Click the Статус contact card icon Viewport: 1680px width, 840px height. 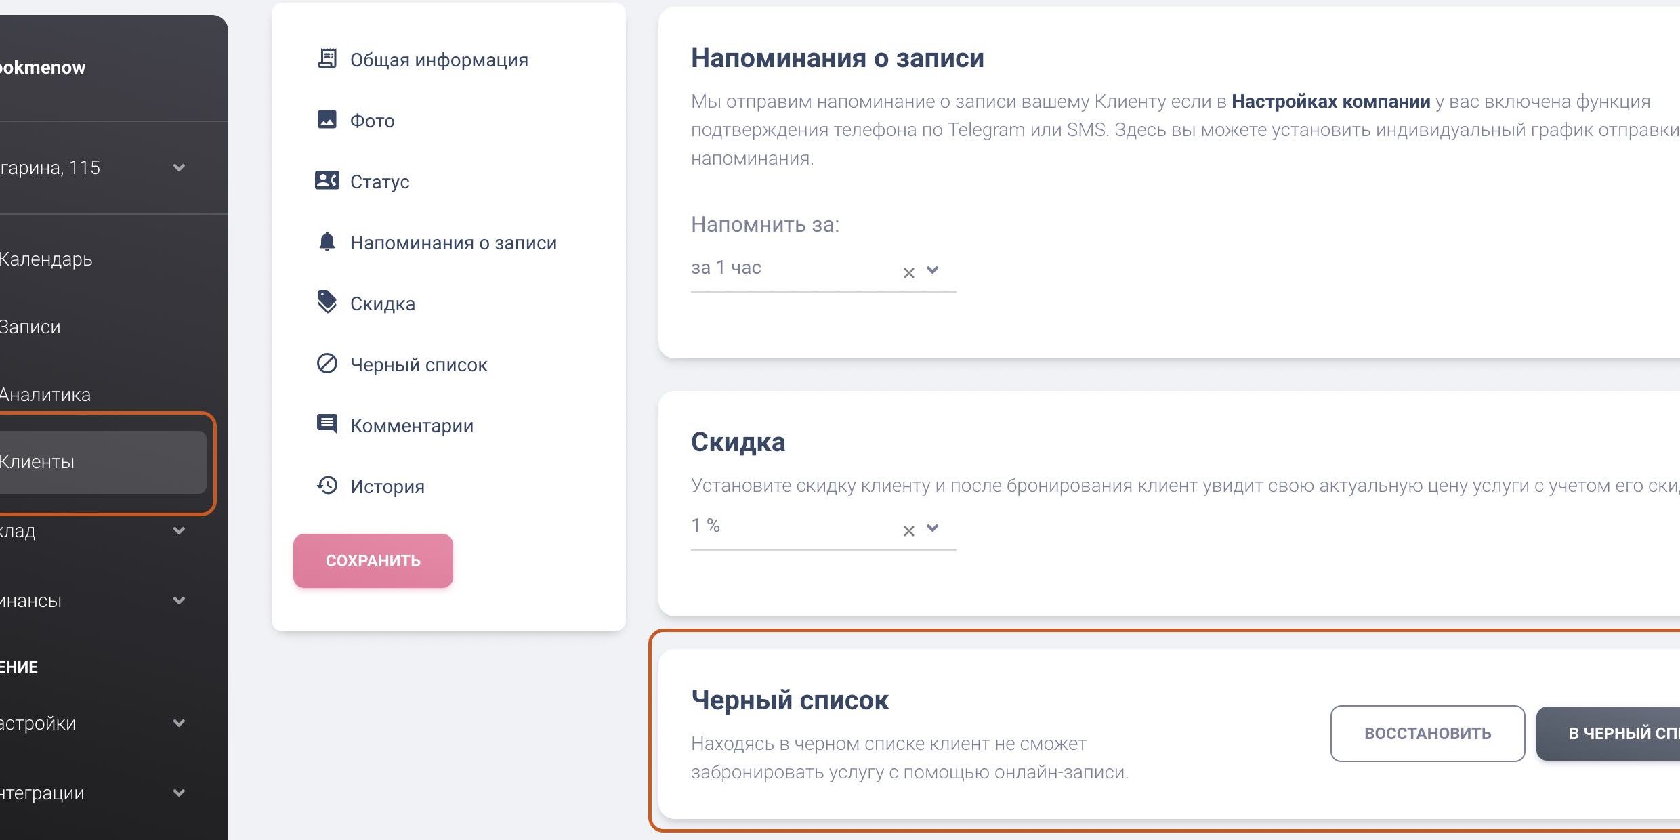[x=327, y=181]
